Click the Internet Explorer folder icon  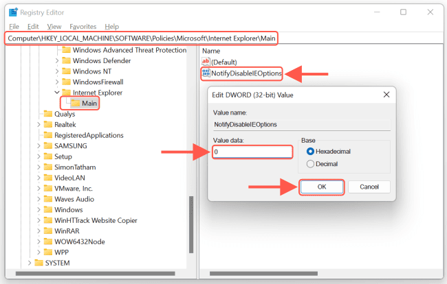(67, 92)
